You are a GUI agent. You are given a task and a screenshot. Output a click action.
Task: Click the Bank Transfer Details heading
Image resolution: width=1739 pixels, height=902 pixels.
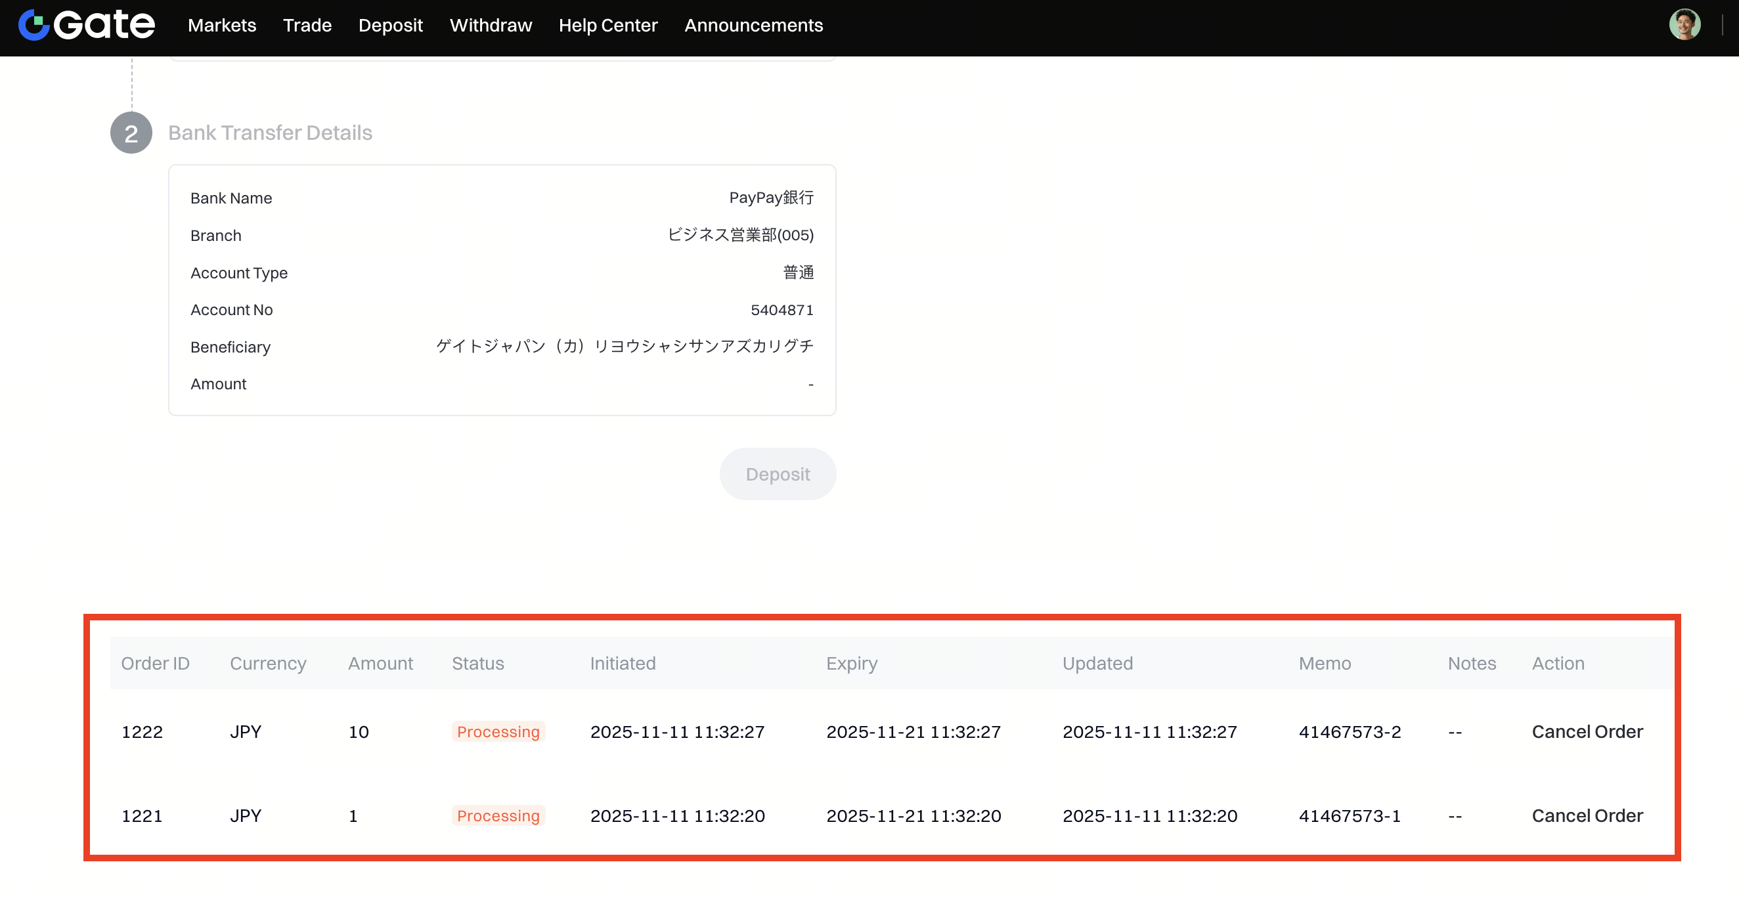270,133
